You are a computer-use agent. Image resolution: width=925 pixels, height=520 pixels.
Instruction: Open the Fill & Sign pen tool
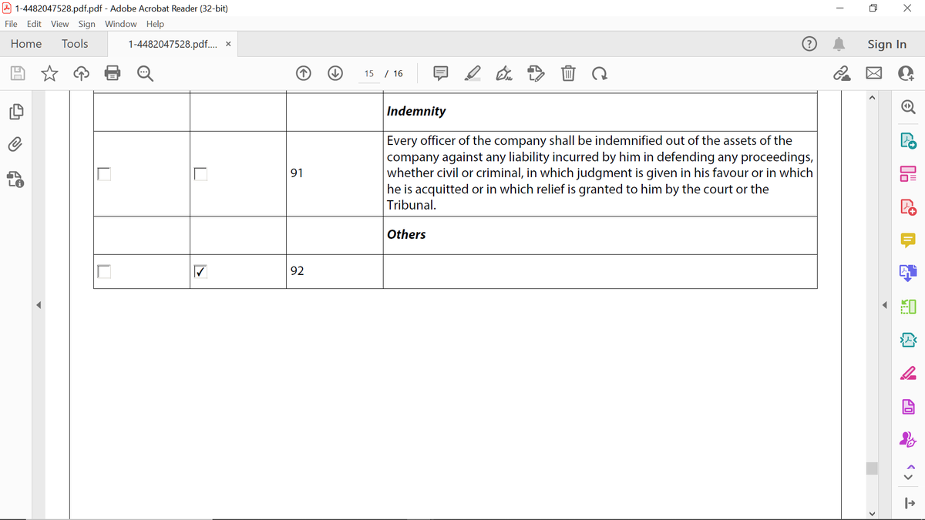pyautogui.click(x=504, y=73)
